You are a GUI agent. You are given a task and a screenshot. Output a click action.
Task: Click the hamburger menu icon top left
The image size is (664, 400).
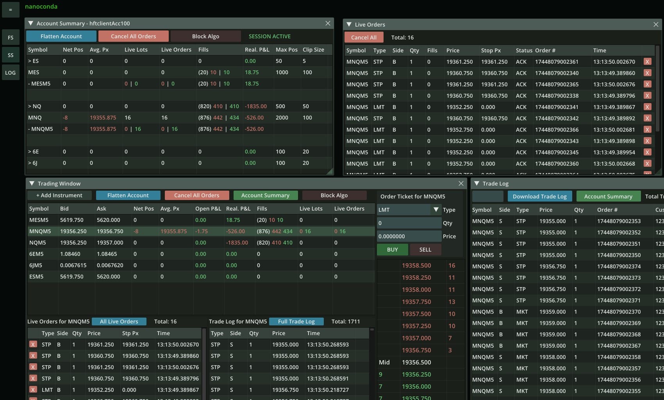point(10,10)
